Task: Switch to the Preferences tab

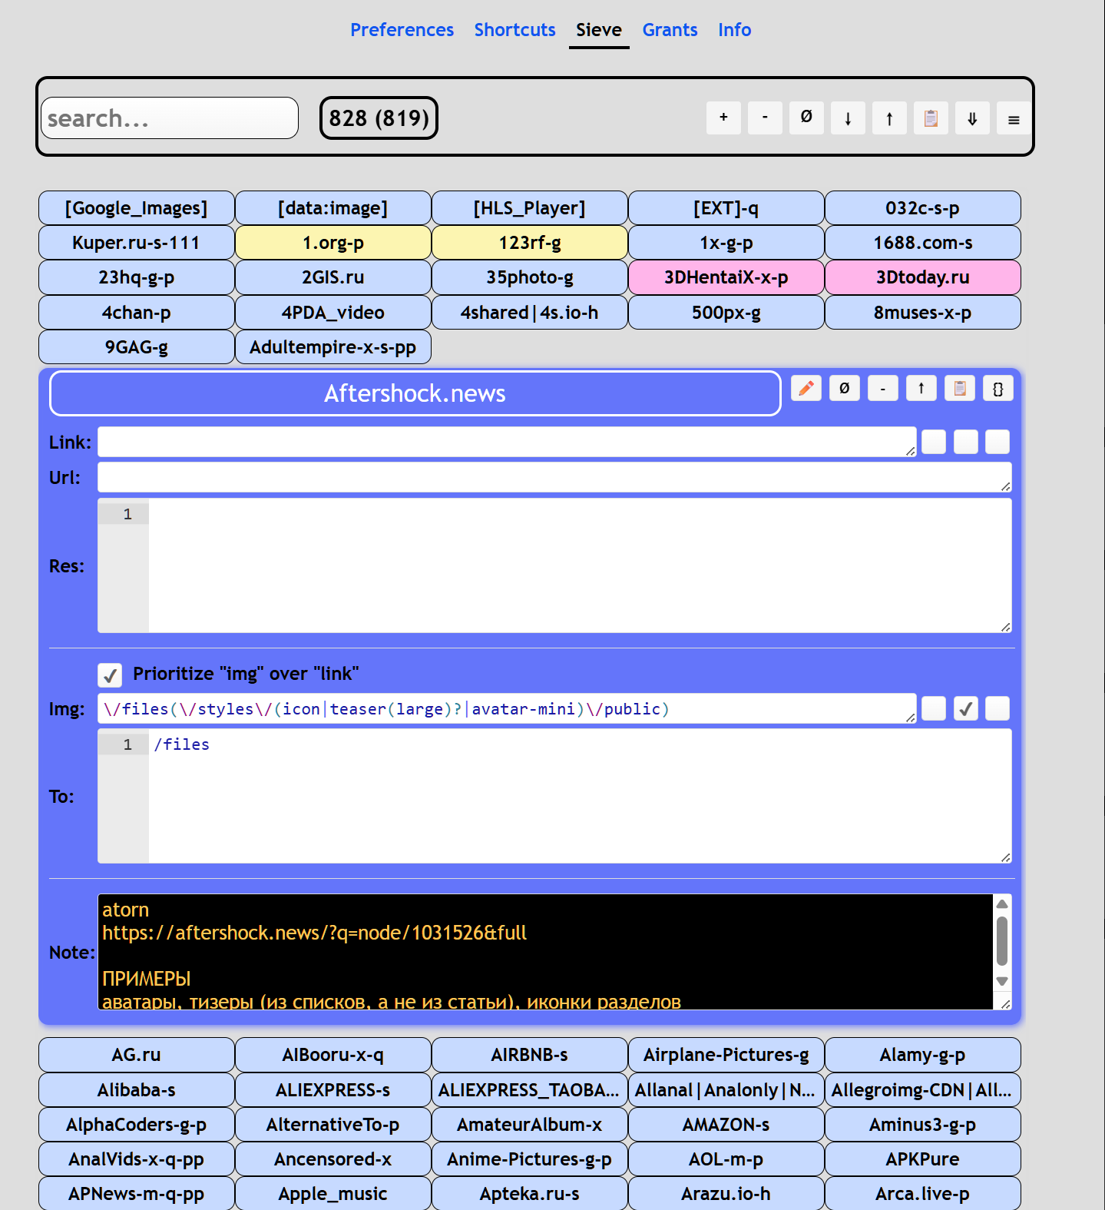Action: coord(402,30)
